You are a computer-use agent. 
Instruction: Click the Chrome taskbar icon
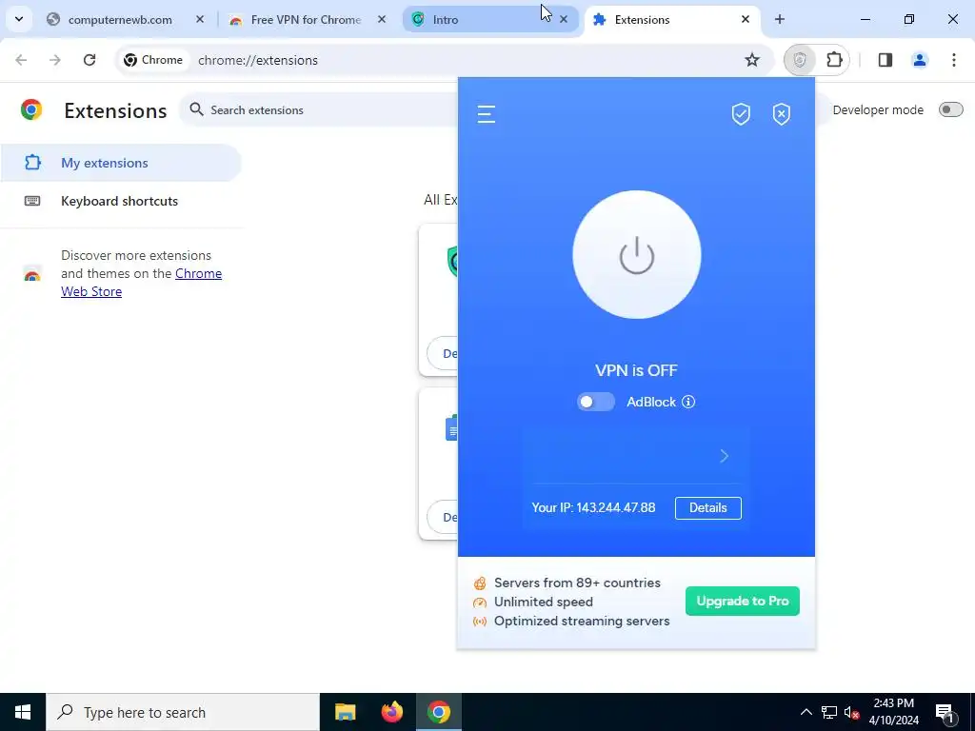(438, 712)
